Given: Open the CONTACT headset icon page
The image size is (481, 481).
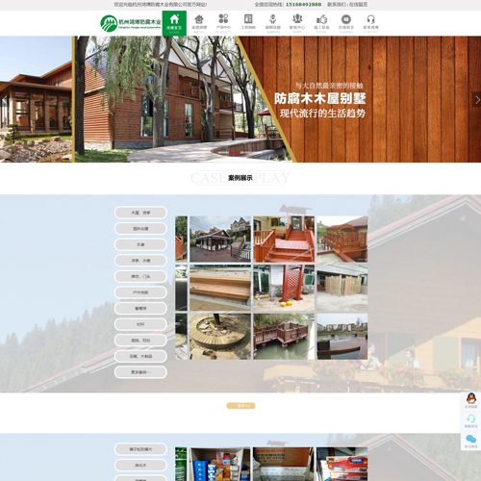Looking at the screenshot, I should 370,23.
